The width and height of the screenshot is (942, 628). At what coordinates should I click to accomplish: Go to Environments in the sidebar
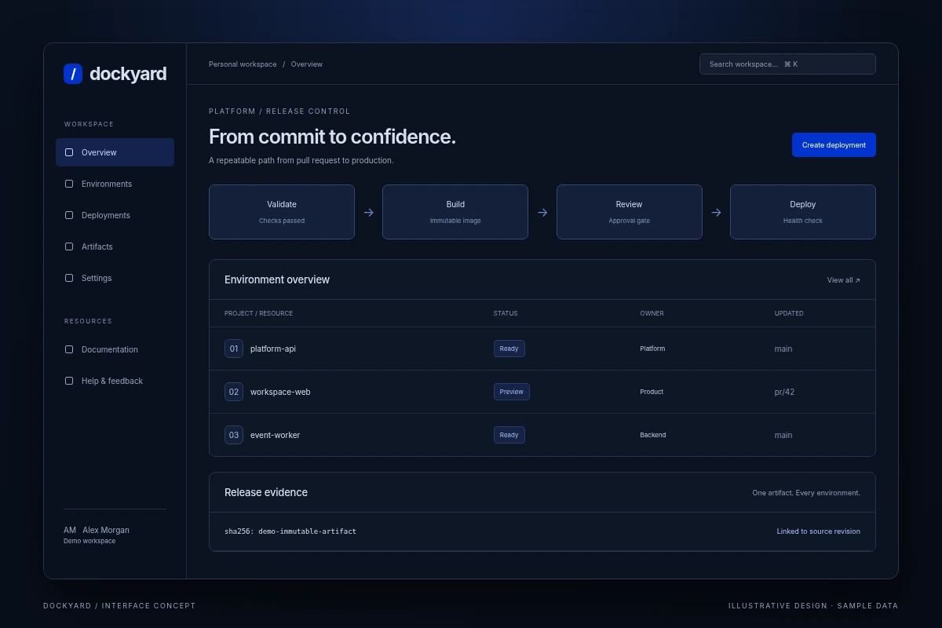[x=115, y=184]
